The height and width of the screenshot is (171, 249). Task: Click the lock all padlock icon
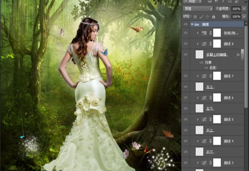click(214, 17)
